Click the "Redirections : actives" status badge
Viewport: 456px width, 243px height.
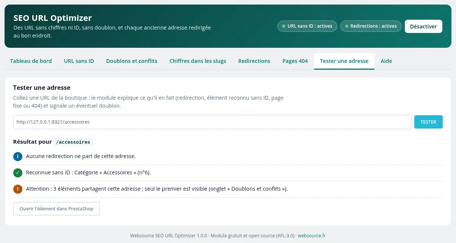tap(371, 26)
